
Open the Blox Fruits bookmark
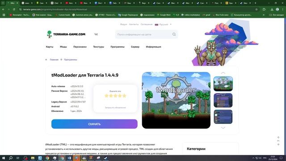(220, 15)
